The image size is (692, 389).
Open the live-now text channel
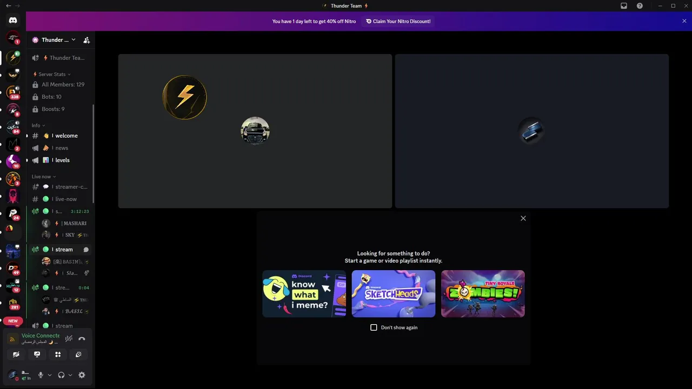[61, 199]
